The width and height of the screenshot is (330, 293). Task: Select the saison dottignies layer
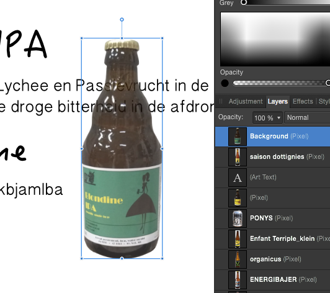pos(272,156)
